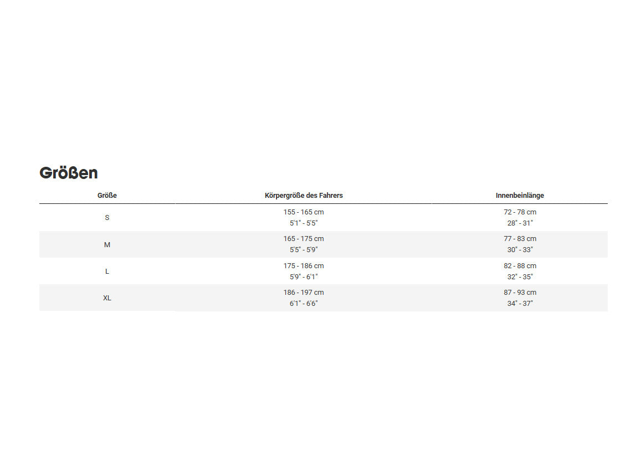Select the Größe column header
The image size is (641, 471).
(107, 196)
